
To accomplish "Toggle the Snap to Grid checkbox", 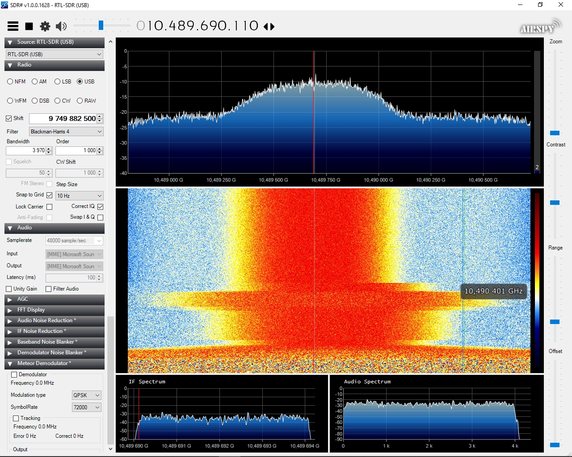I will pos(50,195).
